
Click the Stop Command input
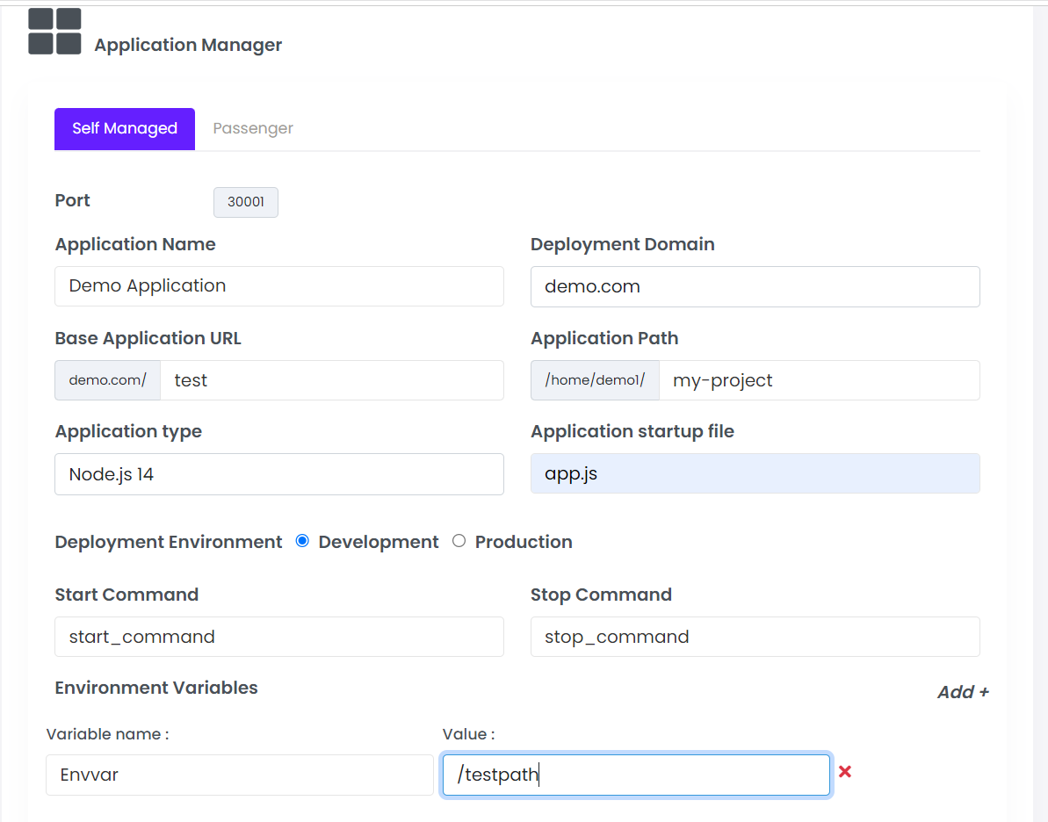coord(755,637)
